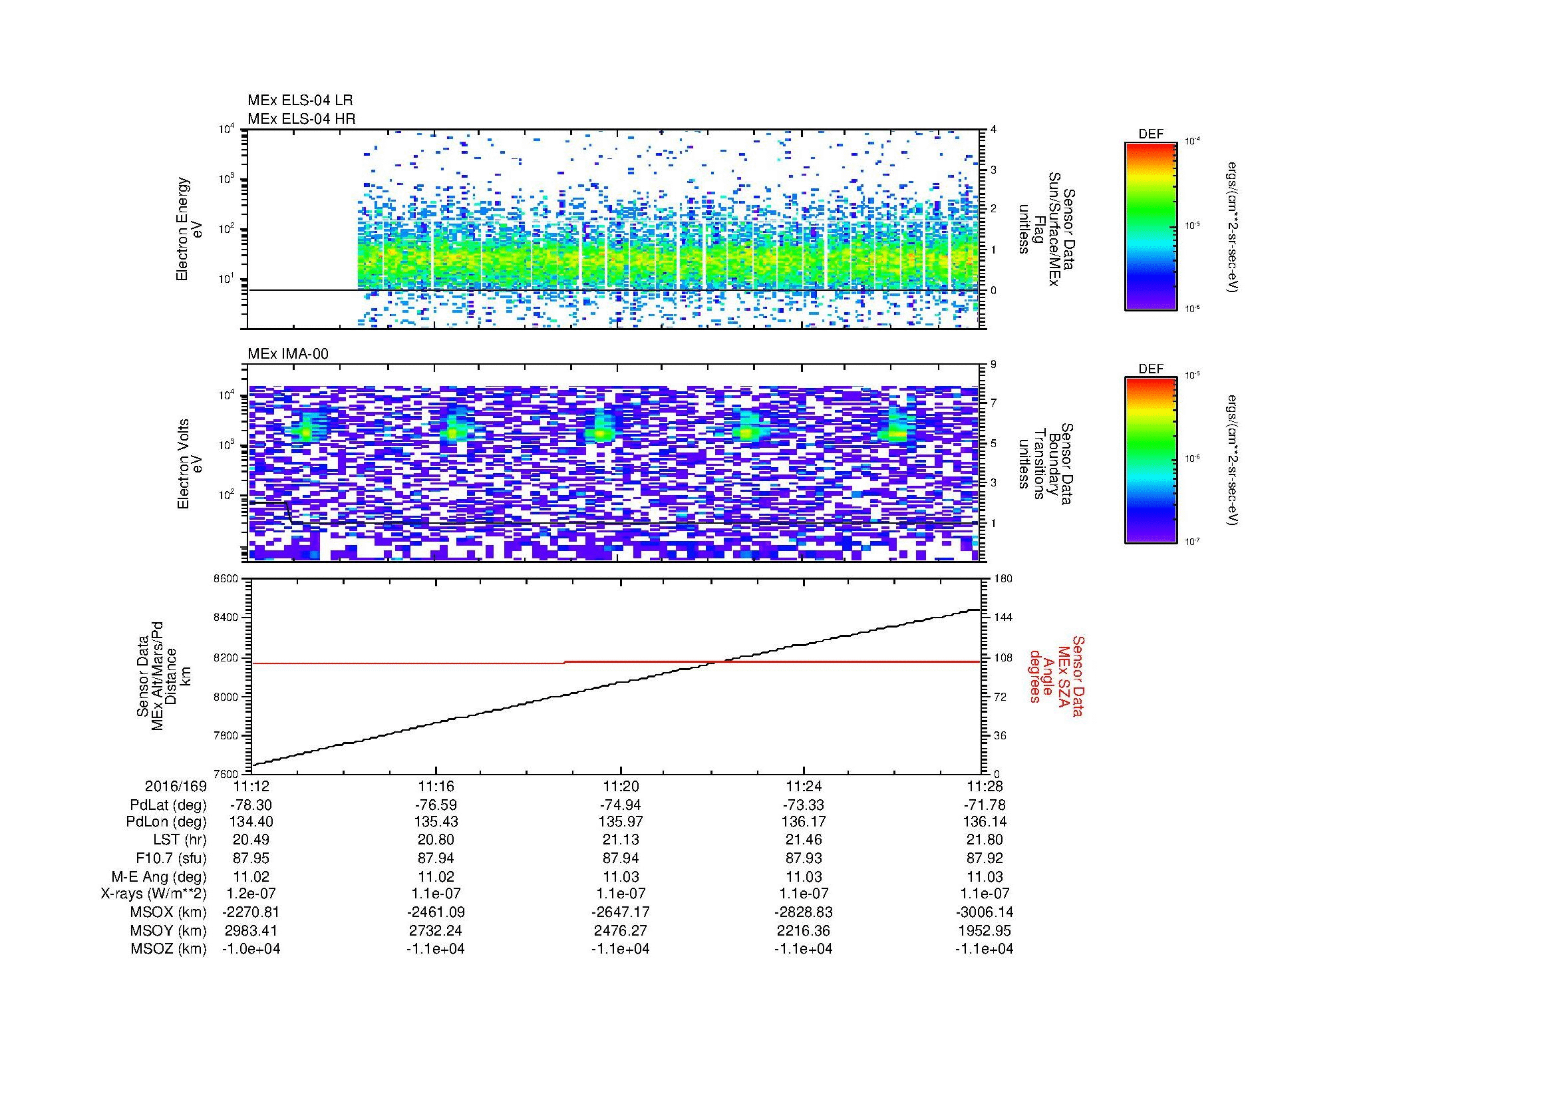Viewport: 1556px width, 1100px height.
Task: Click the MSOX value -2647.17
Action: click(620, 912)
